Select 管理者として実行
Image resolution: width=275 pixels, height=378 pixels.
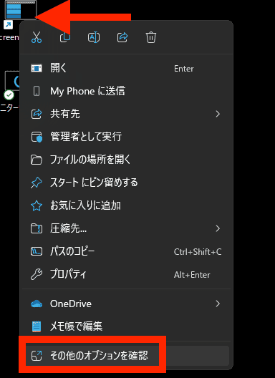(x=127, y=137)
